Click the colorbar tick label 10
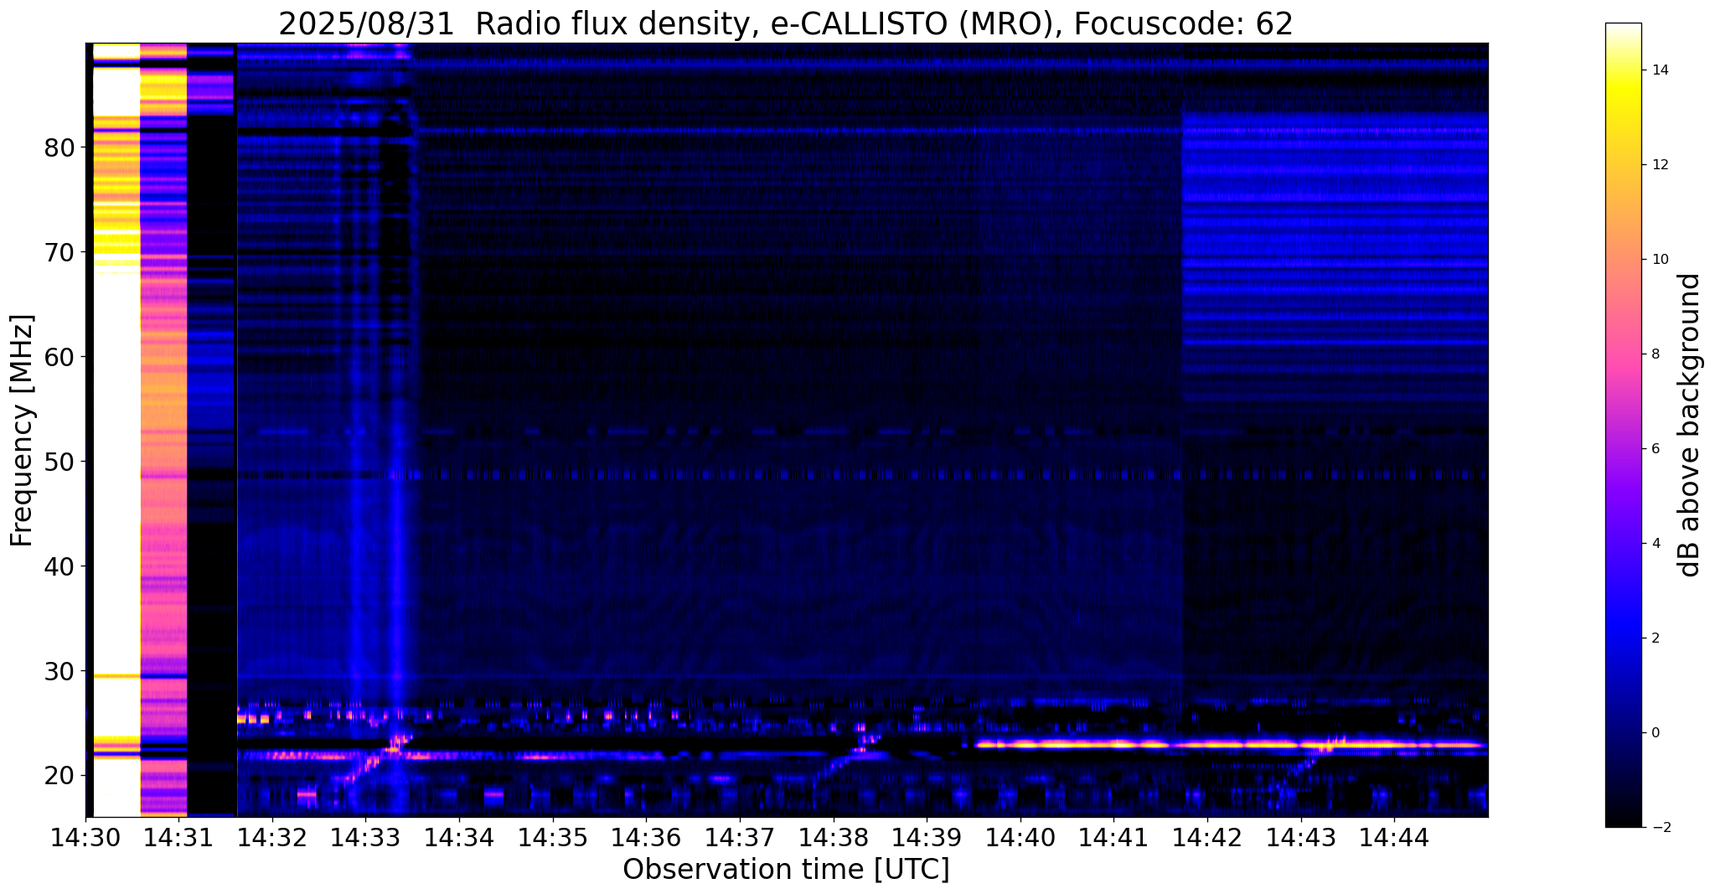The width and height of the screenshot is (1715, 894). (1659, 260)
